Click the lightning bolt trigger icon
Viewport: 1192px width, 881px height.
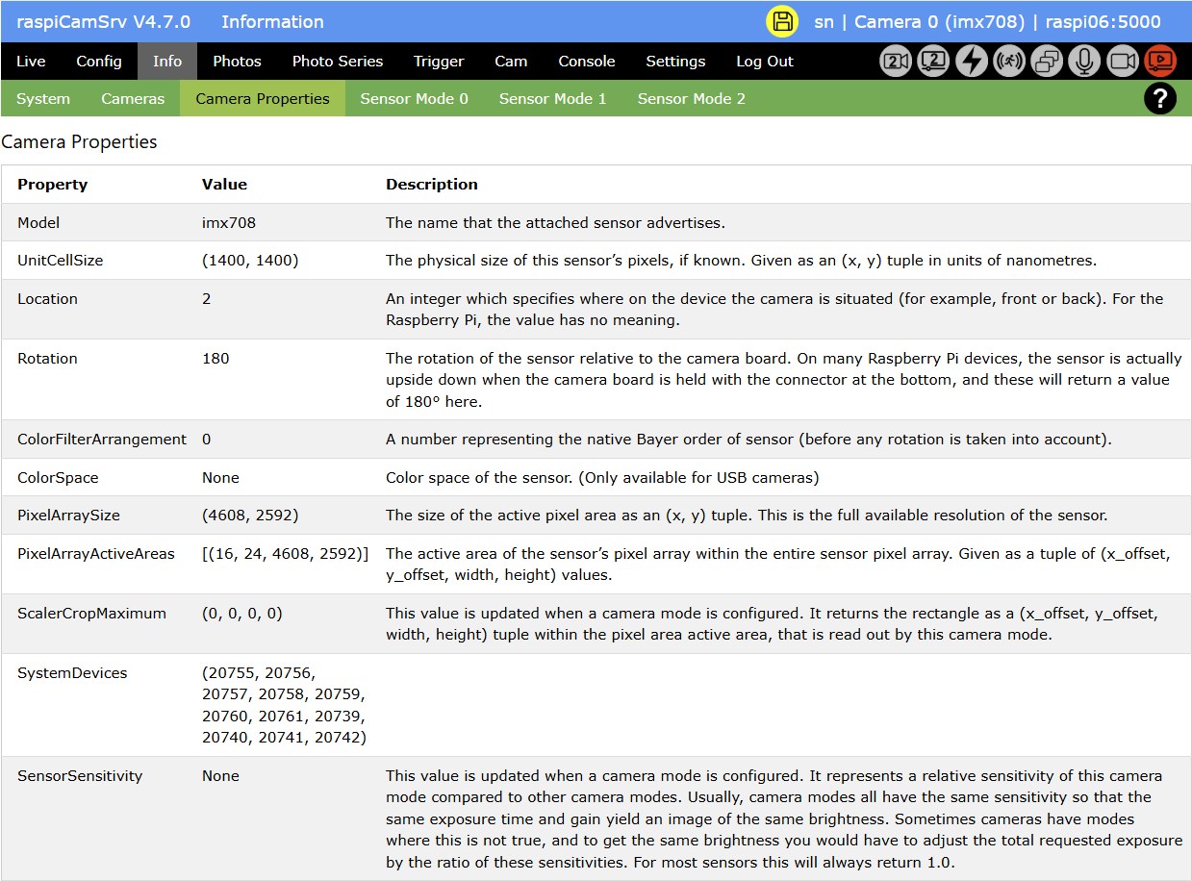pos(972,62)
